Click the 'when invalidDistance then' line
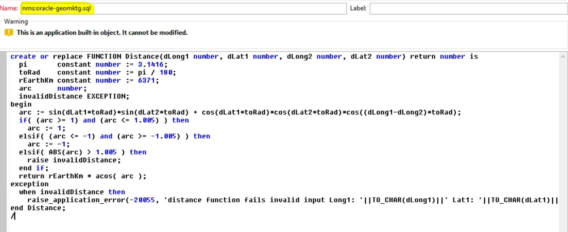This screenshot has height=232, width=568. point(72,192)
